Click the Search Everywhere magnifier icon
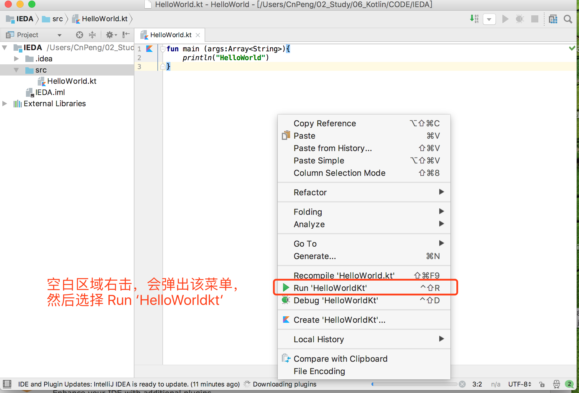The height and width of the screenshot is (393, 579). pos(568,19)
